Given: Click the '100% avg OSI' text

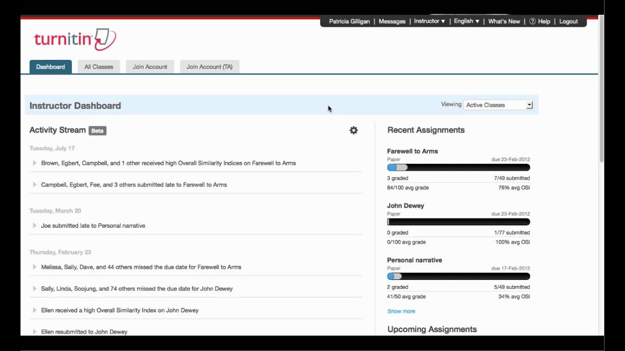Looking at the screenshot, I should point(513,242).
